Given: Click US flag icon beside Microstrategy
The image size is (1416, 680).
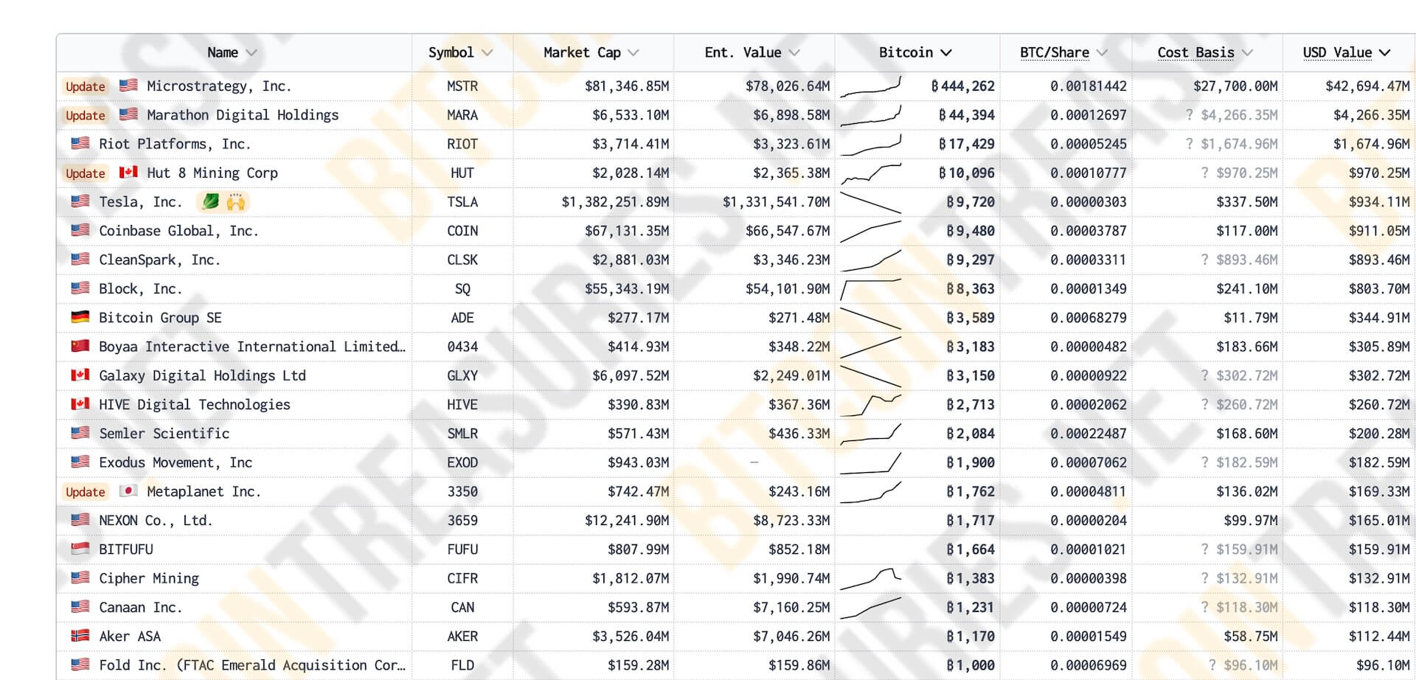Looking at the screenshot, I should coord(128,86).
